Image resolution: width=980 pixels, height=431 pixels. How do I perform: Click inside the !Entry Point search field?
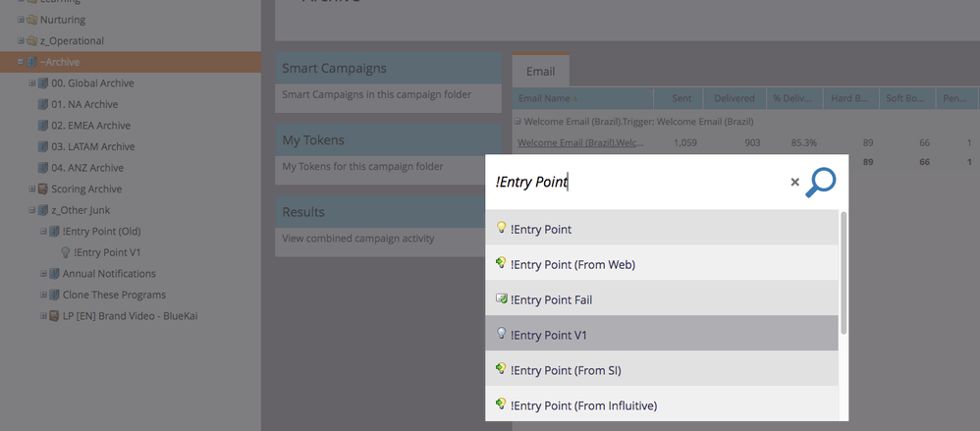point(637,182)
